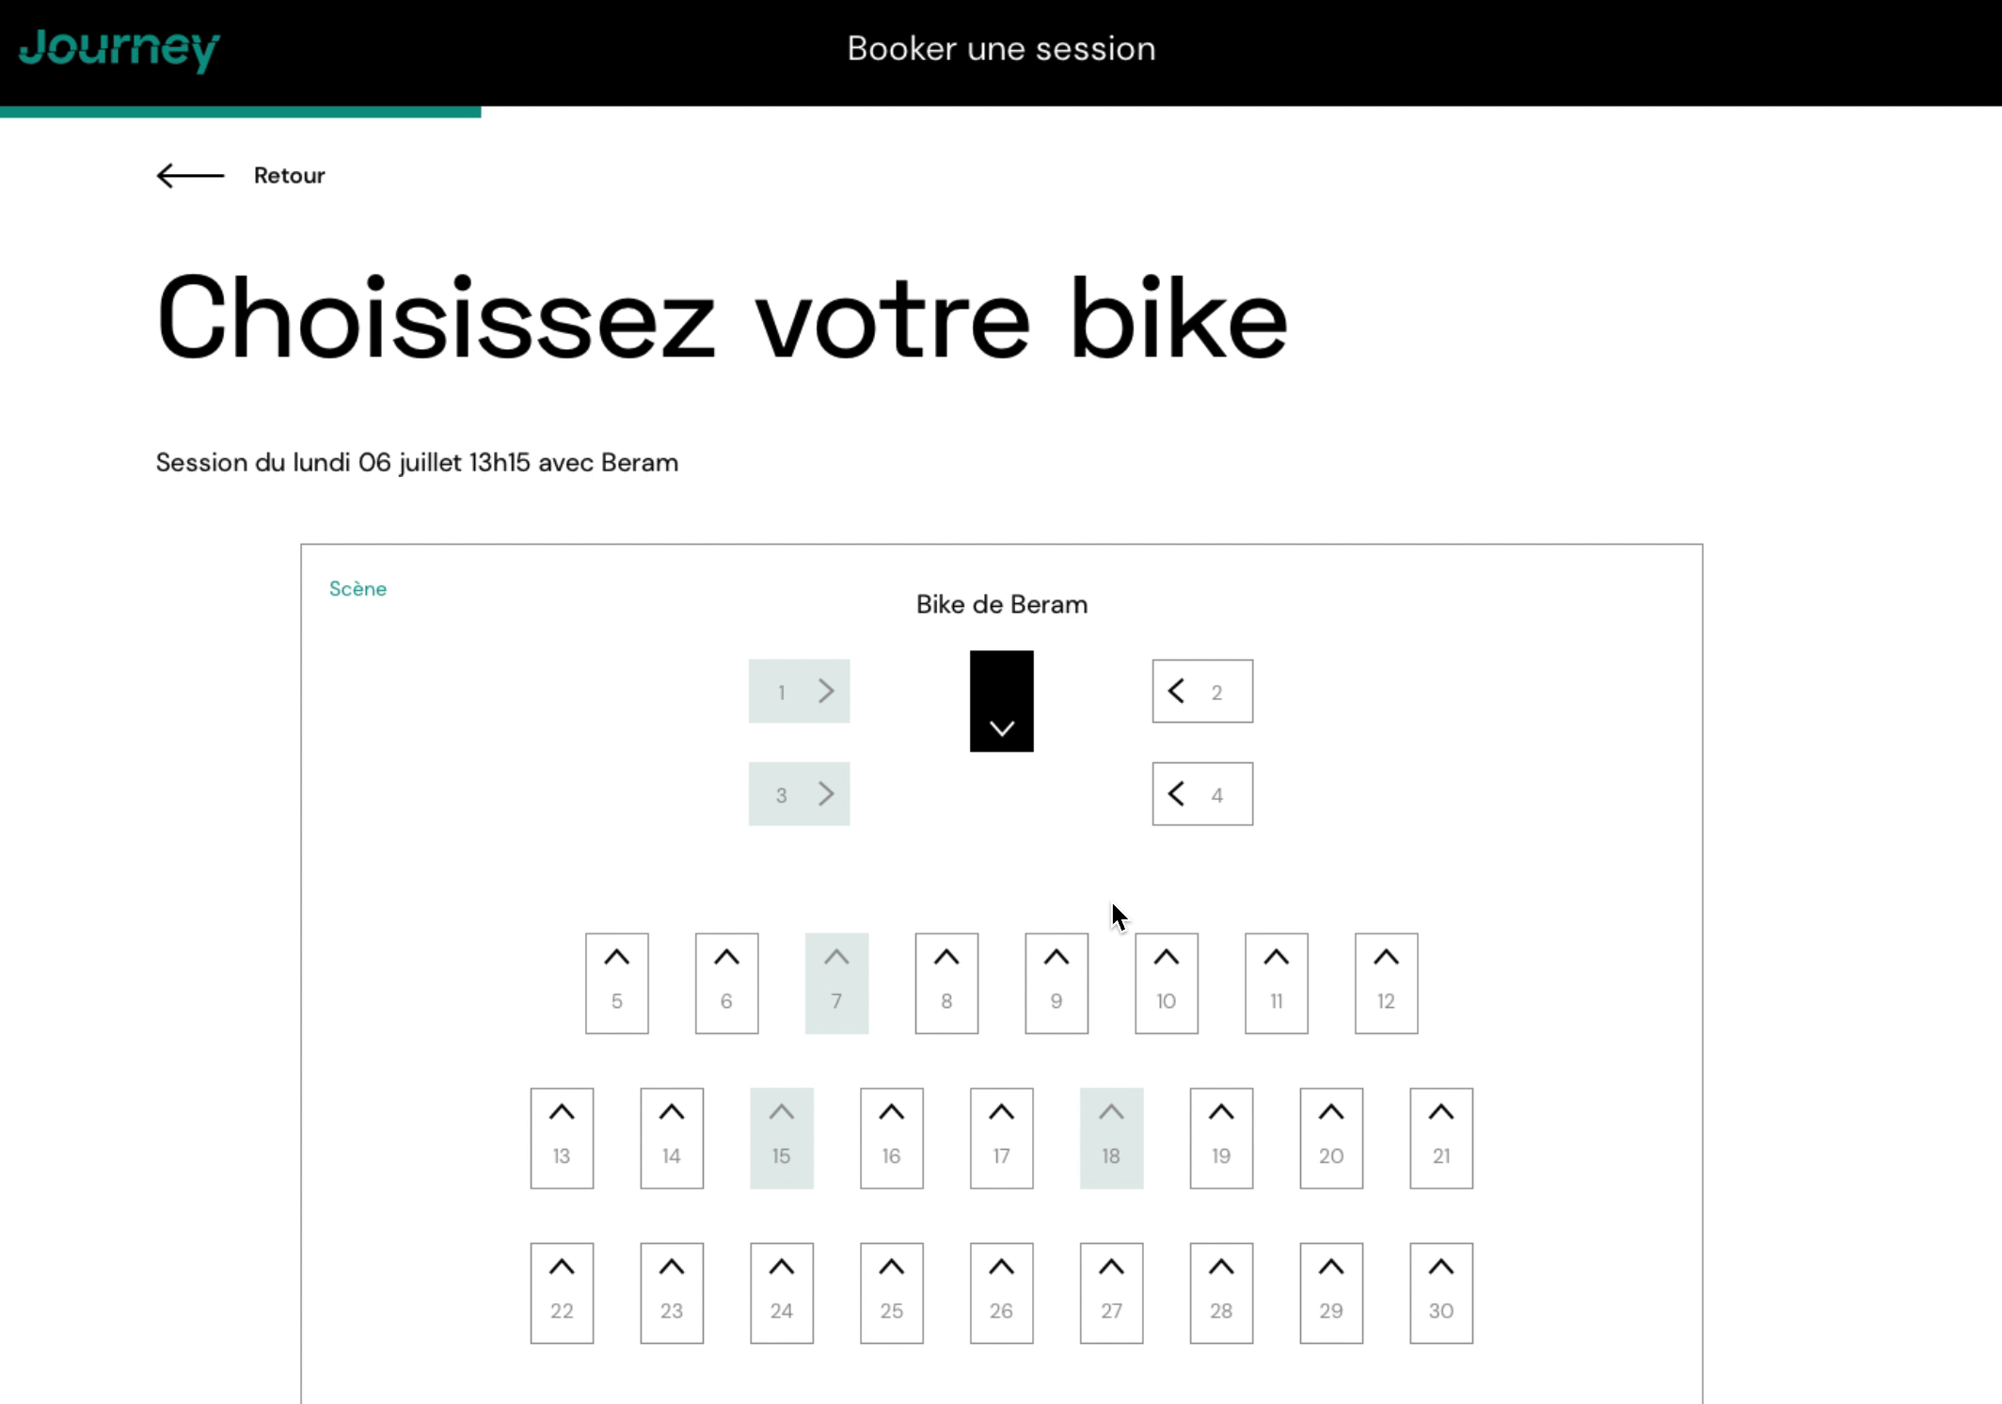Screen dimensions: 2002x1404
Task: Select bike number 4
Action: [x=1202, y=794]
